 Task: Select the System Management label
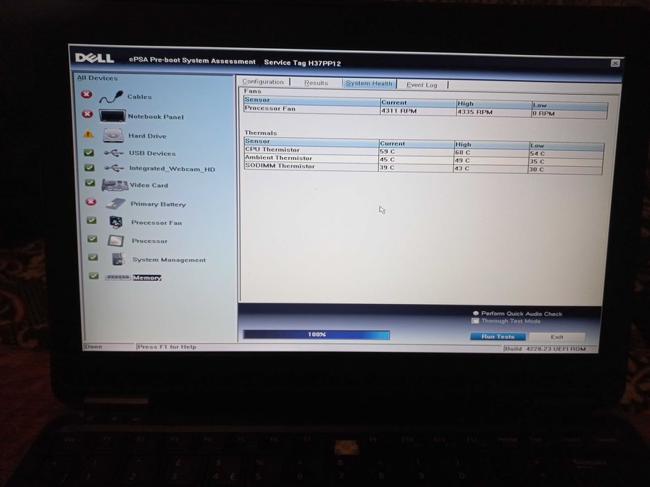click(169, 260)
